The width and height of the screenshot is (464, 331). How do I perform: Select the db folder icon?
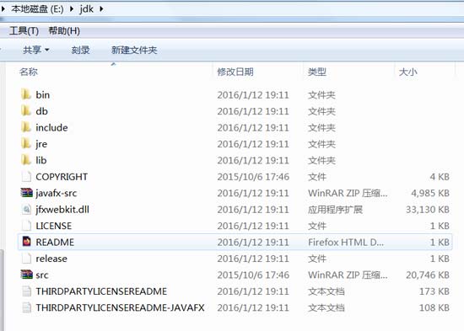point(26,111)
